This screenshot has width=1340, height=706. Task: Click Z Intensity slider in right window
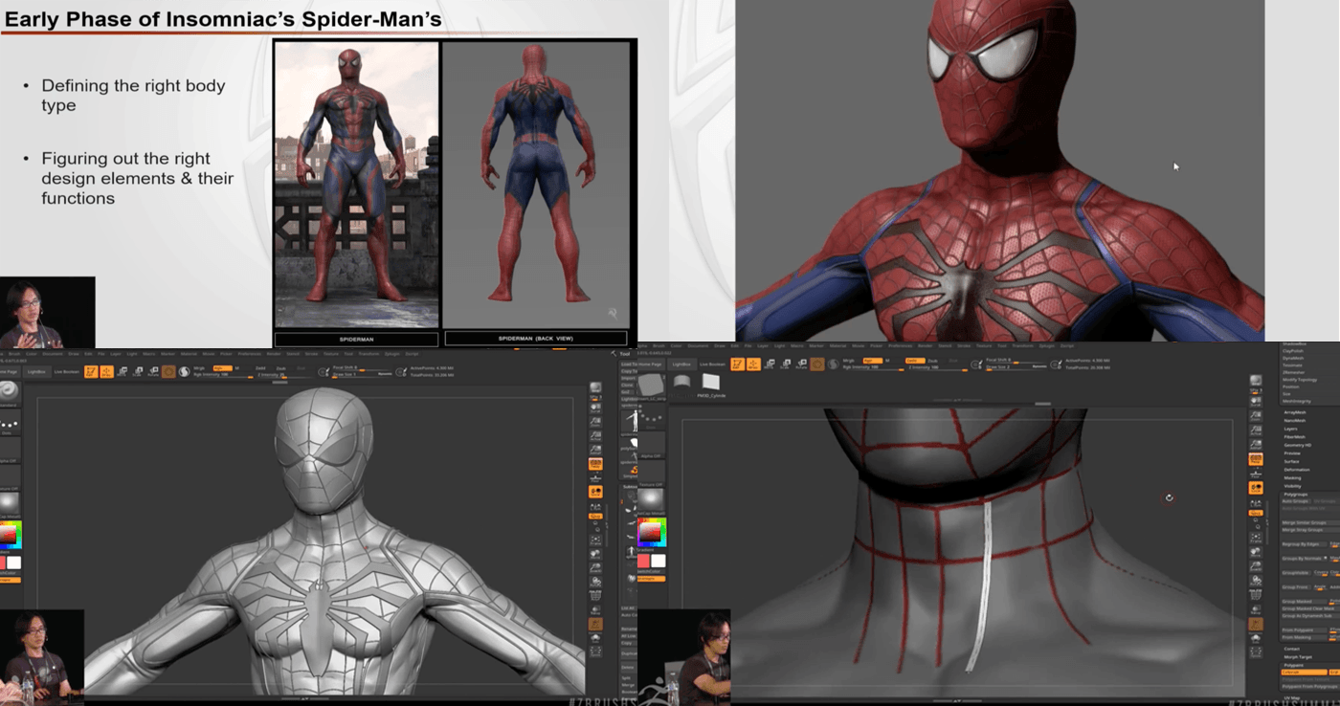click(937, 368)
